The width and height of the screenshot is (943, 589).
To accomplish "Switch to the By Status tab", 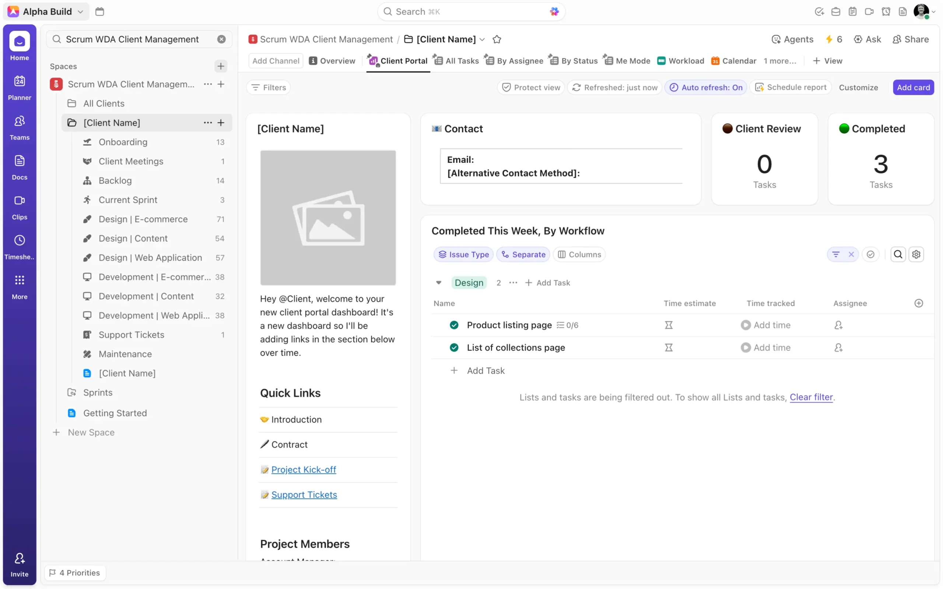I will (574, 61).
